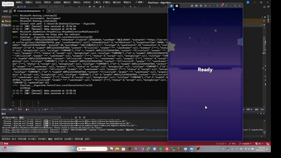
Task: Open the emulator keyboard mapping icon
Action: 196,6
